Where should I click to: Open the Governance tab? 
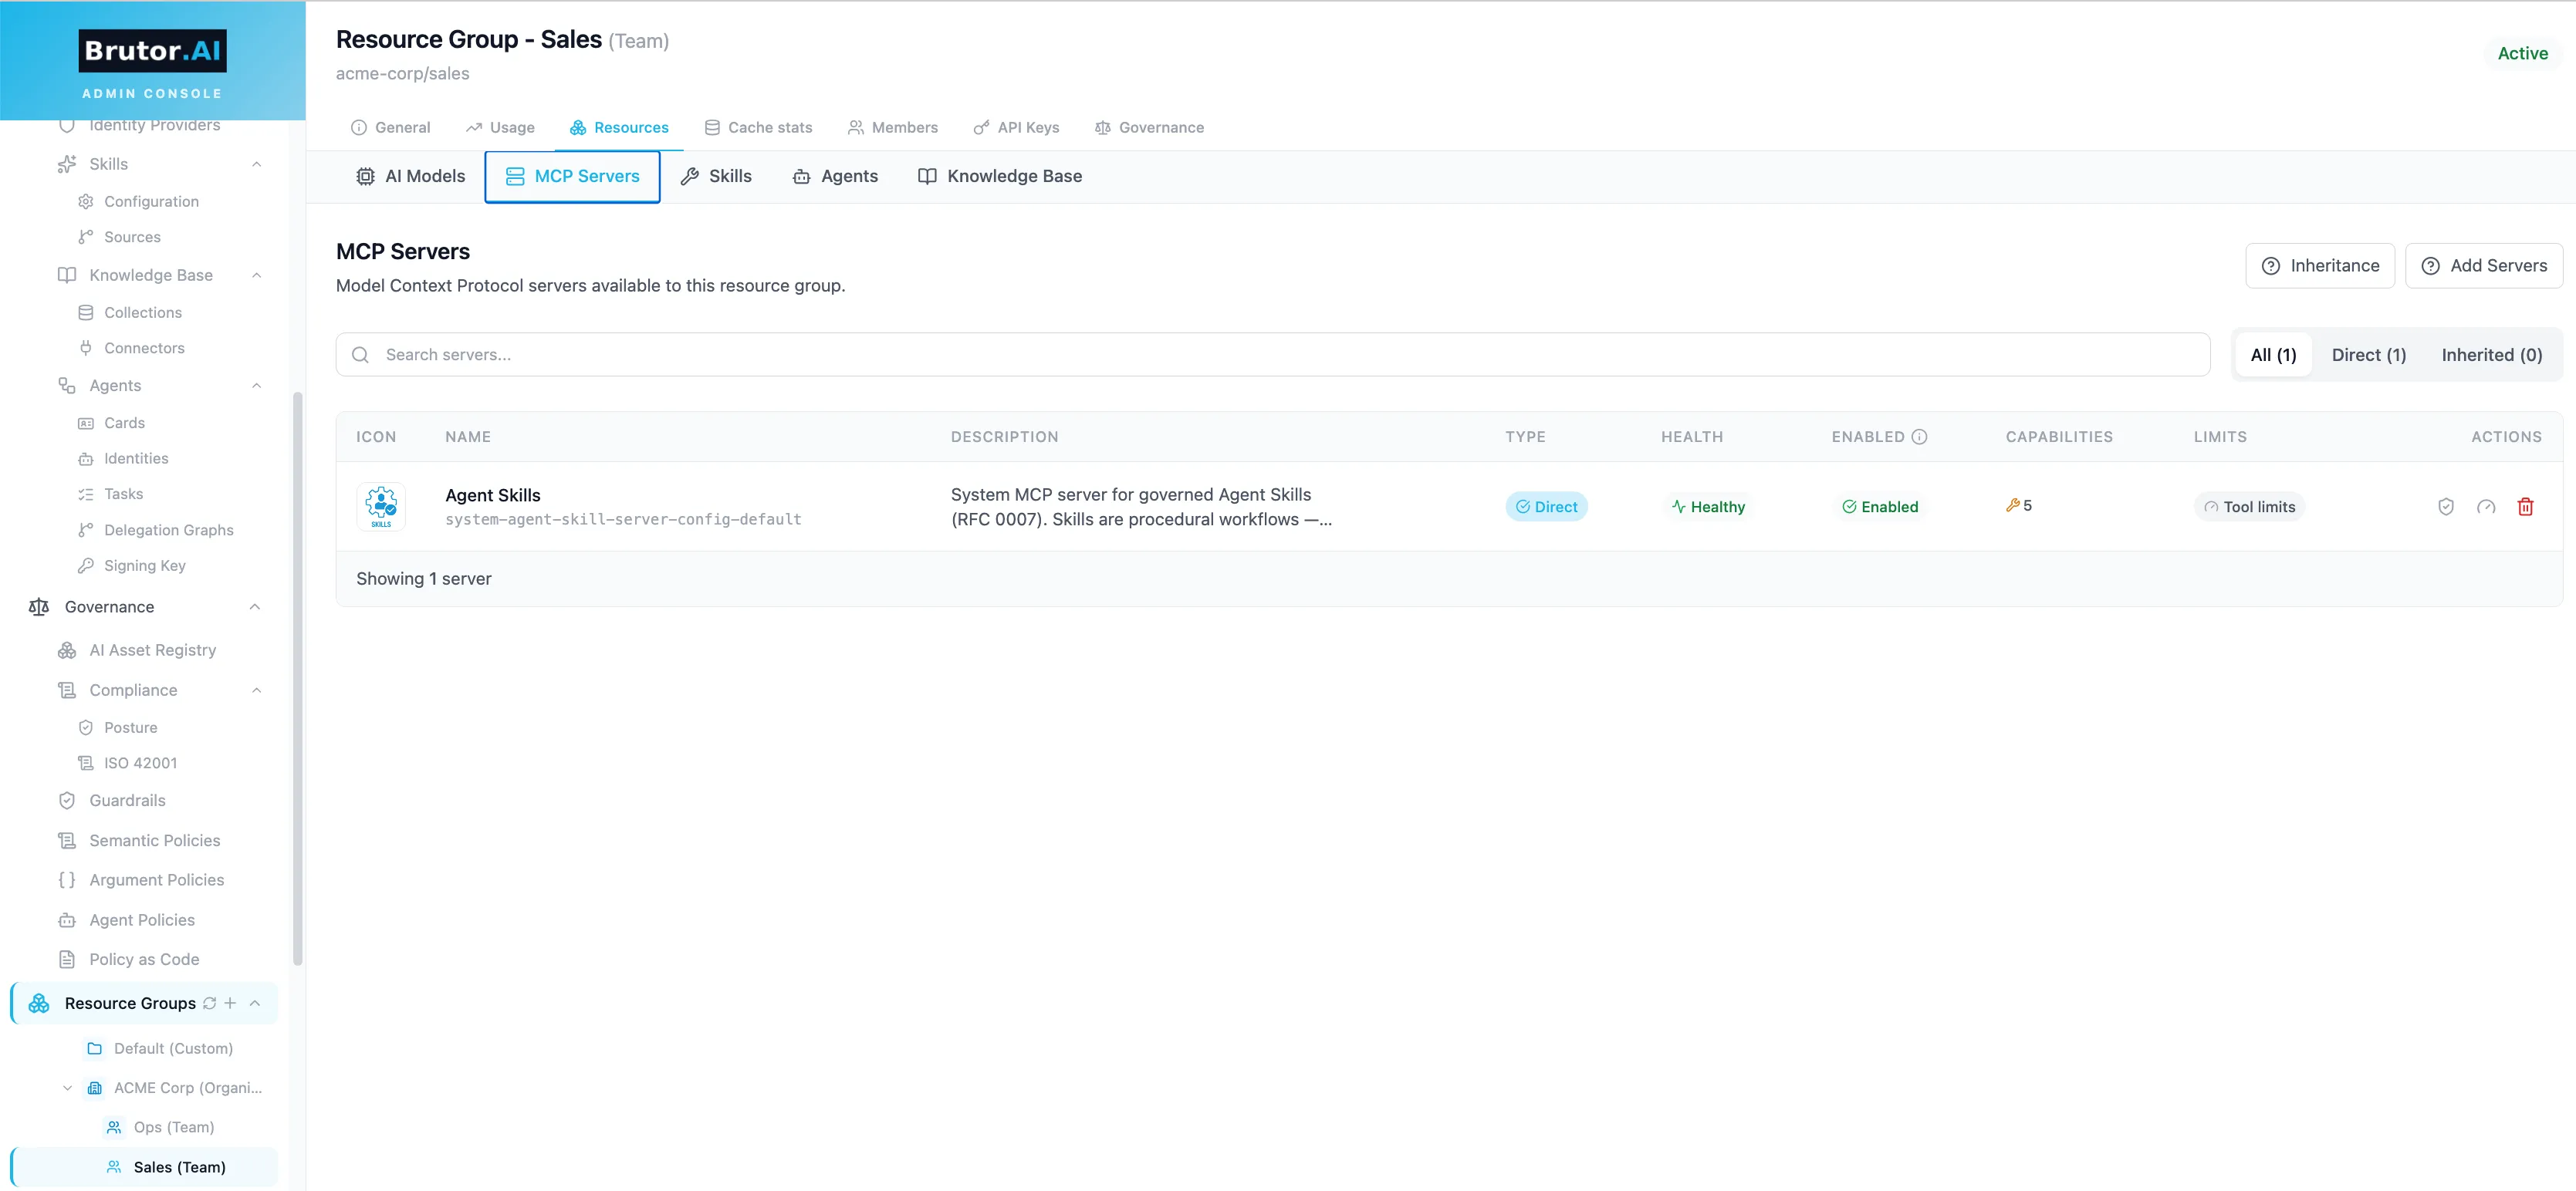(x=1149, y=127)
